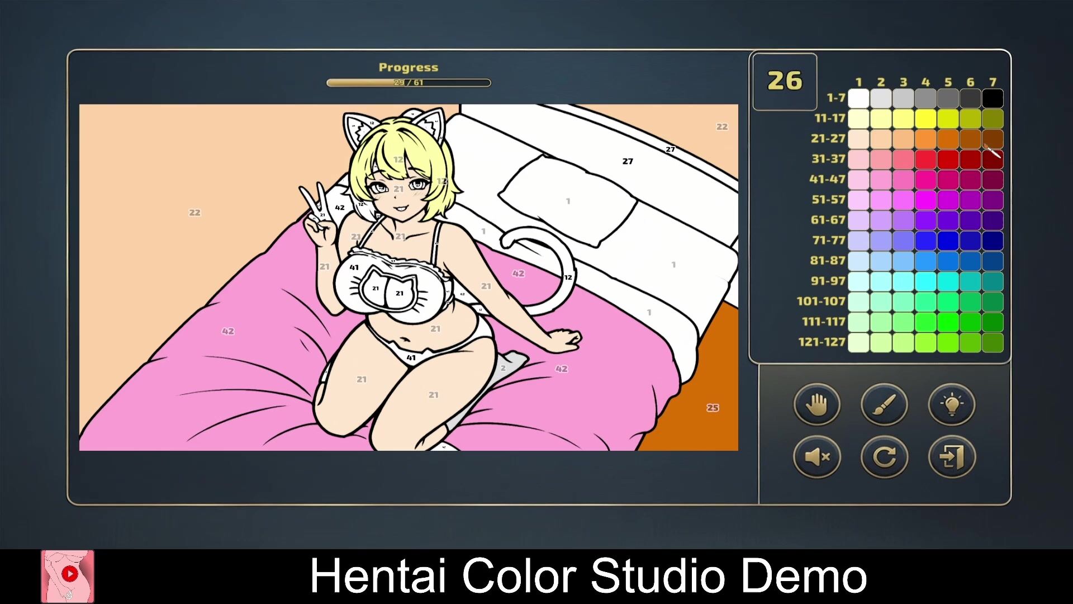Open the video thumbnail play icon
Image resolution: width=1073 pixels, height=604 pixels.
pos(69,574)
